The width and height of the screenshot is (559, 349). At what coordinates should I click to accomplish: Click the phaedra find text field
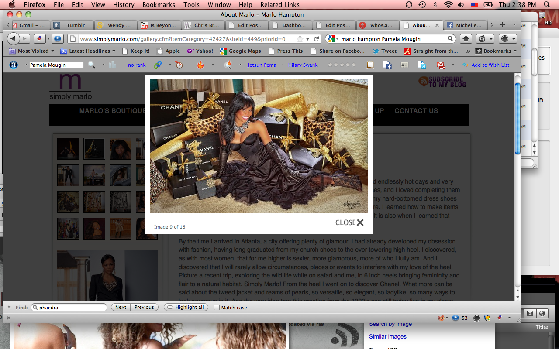point(70,308)
